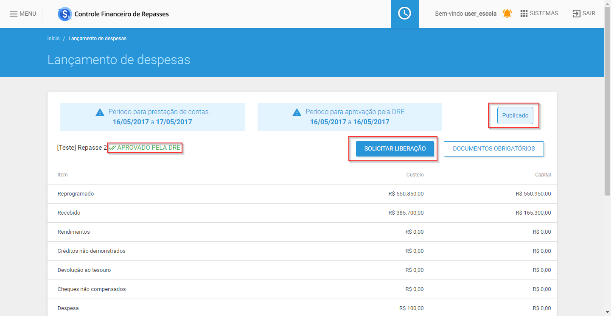Go to Início breadcrumb link
The height and width of the screenshot is (316, 611).
coord(53,39)
